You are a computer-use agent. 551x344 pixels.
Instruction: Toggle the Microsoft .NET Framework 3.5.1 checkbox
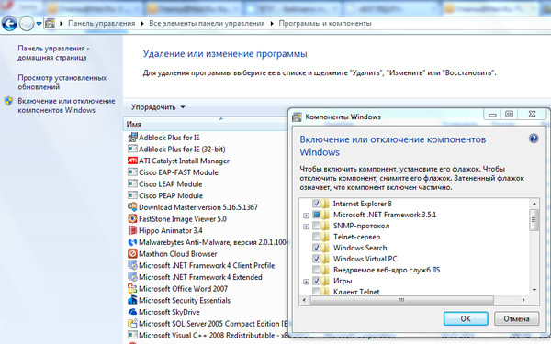(316, 215)
